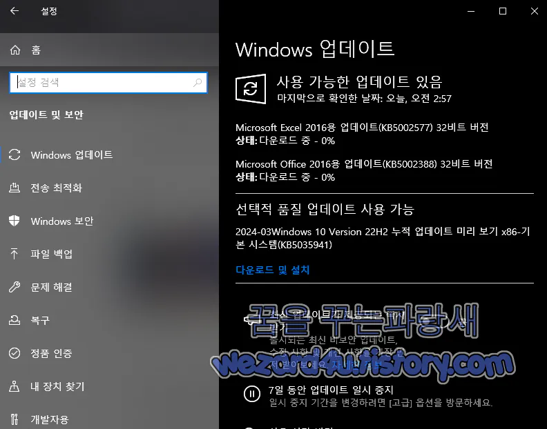Select the 내 장치 찾기 locator icon
The height and width of the screenshot is (429, 547).
tap(15, 386)
